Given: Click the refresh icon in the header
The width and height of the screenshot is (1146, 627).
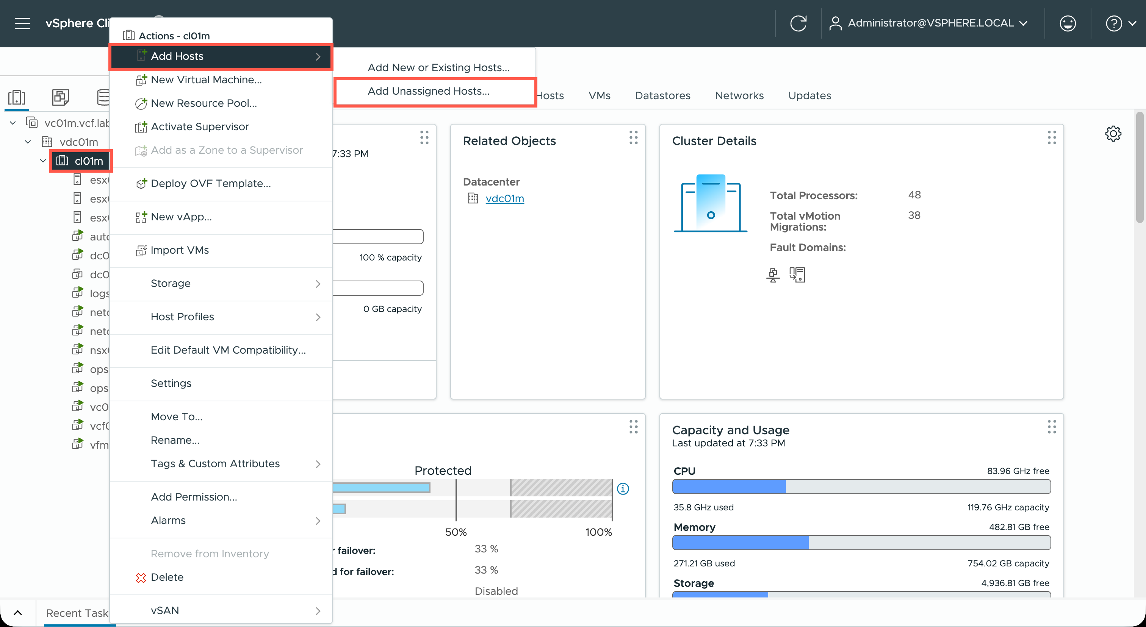Looking at the screenshot, I should click(x=798, y=23).
